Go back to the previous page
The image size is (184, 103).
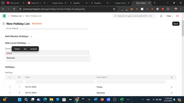(x=3, y=9)
